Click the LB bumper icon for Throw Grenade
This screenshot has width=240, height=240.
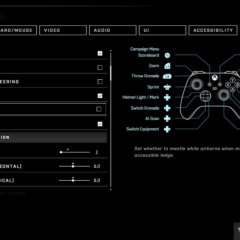tap(167, 76)
